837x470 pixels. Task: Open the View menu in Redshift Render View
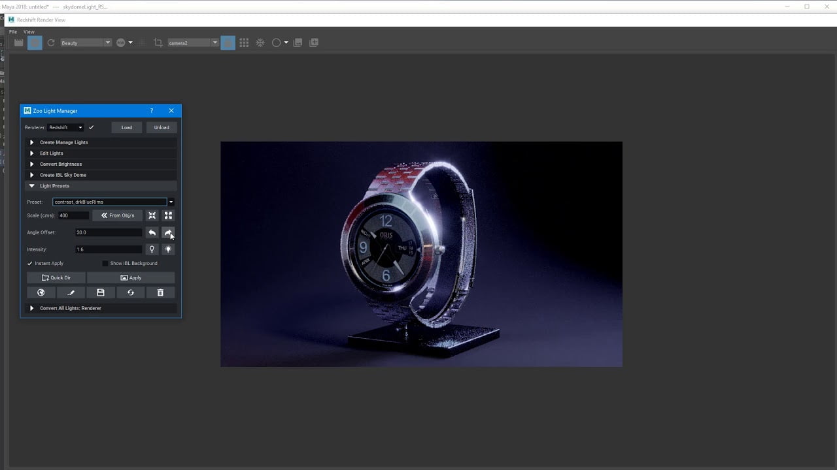[29, 31]
